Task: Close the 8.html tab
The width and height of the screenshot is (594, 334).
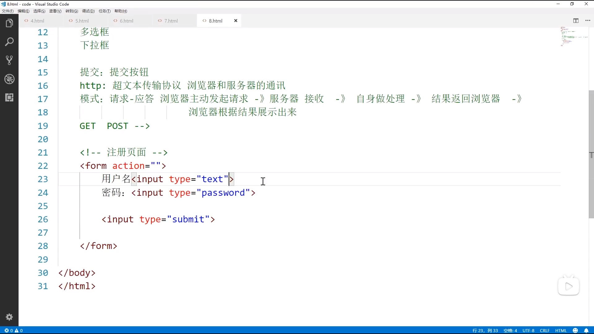Action: 236,21
